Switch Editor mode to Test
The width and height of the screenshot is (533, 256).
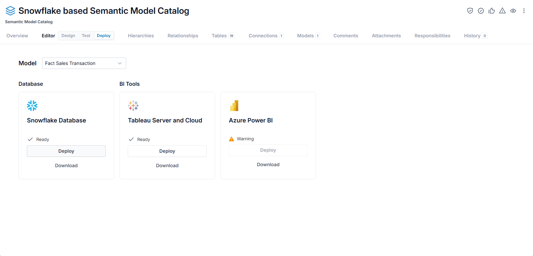(86, 36)
